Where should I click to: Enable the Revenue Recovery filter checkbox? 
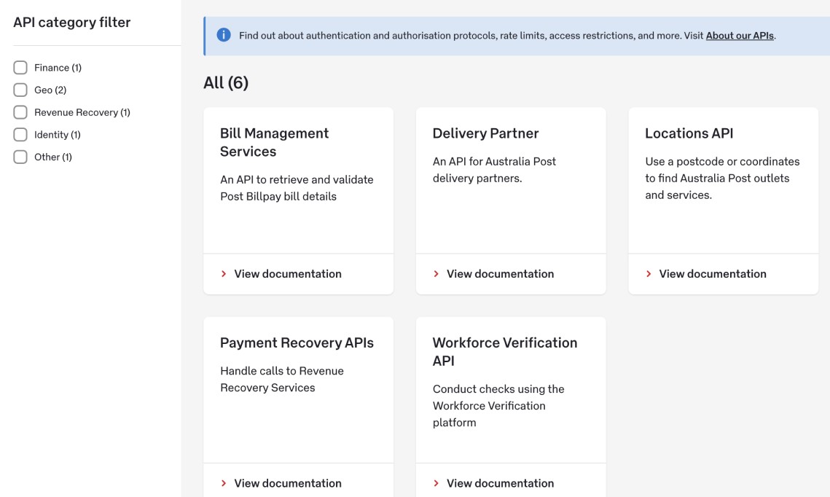[x=20, y=112]
